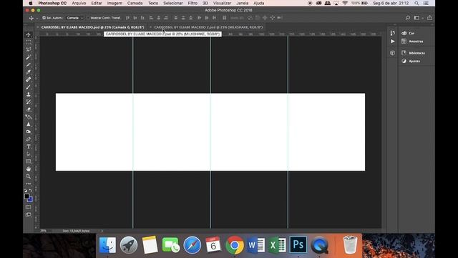Image resolution: width=458 pixels, height=258 pixels.
Task: Open the Imagem menu
Action: point(114,3)
